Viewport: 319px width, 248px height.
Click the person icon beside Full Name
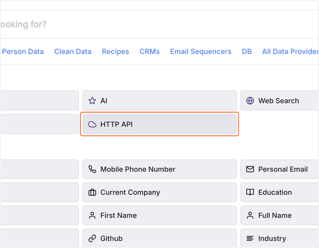[x=250, y=215]
